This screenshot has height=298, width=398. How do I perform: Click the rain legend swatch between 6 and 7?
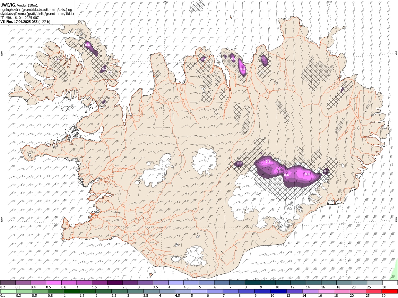click(x=215, y=291)
